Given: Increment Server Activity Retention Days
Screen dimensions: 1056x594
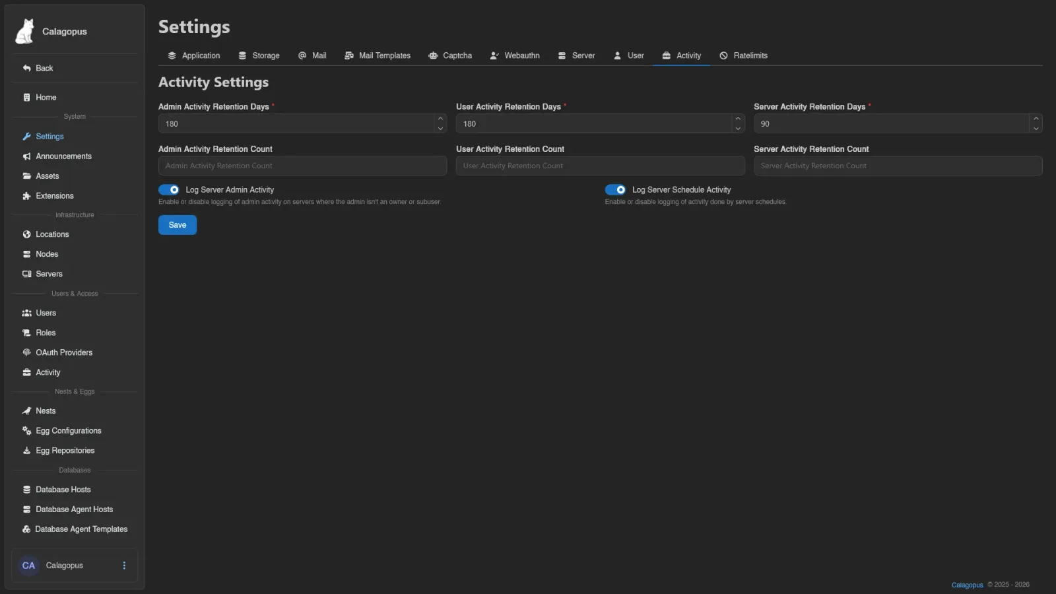Looking at the screenshot, I should (1036, 119).
